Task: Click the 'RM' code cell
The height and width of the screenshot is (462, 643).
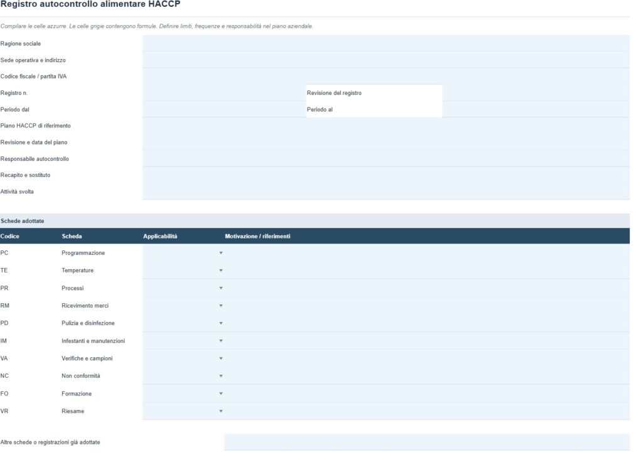Action: (4, 306)
